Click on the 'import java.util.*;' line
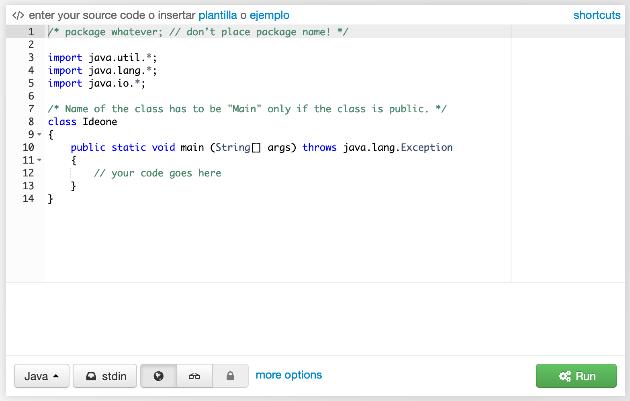Screen dimensions: 630x401 [x=102, y=58]
